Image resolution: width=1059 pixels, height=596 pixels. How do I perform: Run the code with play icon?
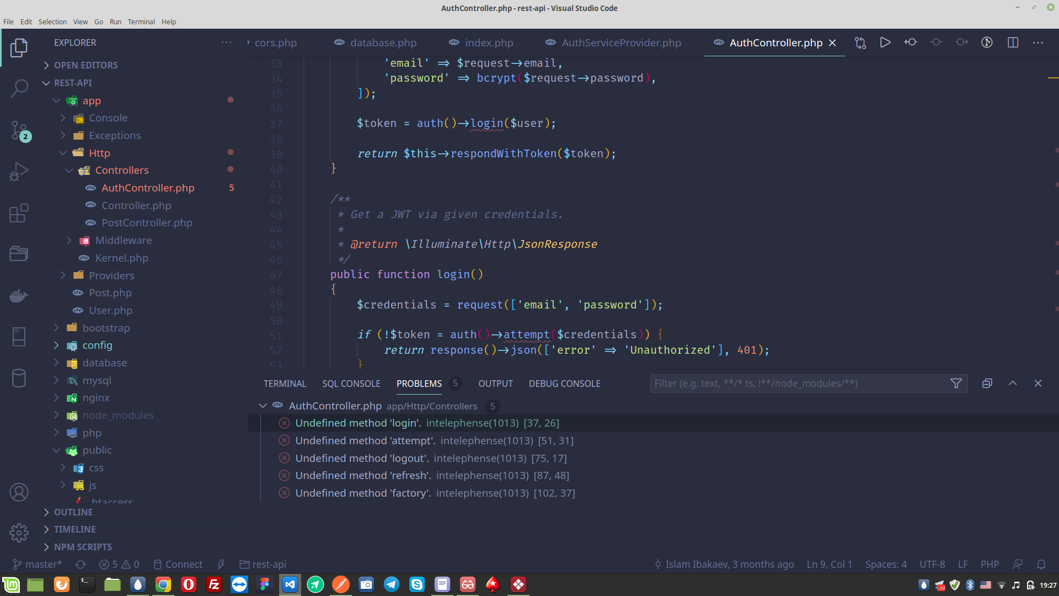885,42
